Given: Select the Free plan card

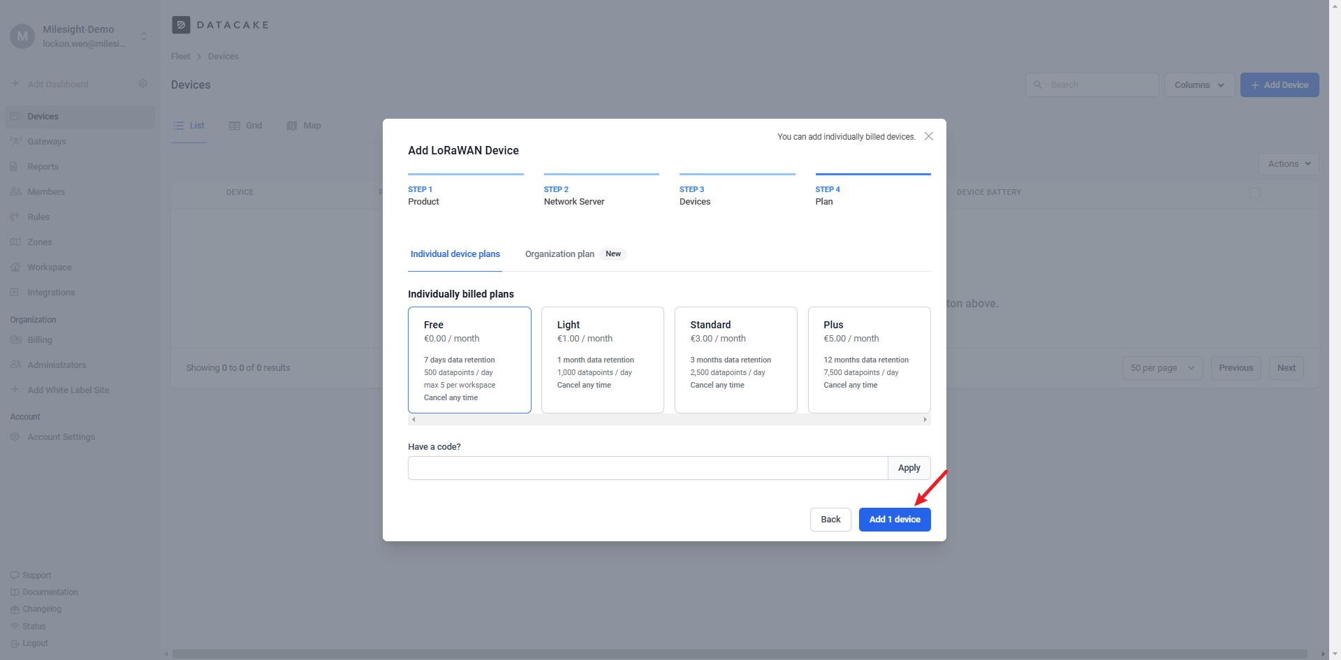Looking at the screenshot, I should [469, 360].
